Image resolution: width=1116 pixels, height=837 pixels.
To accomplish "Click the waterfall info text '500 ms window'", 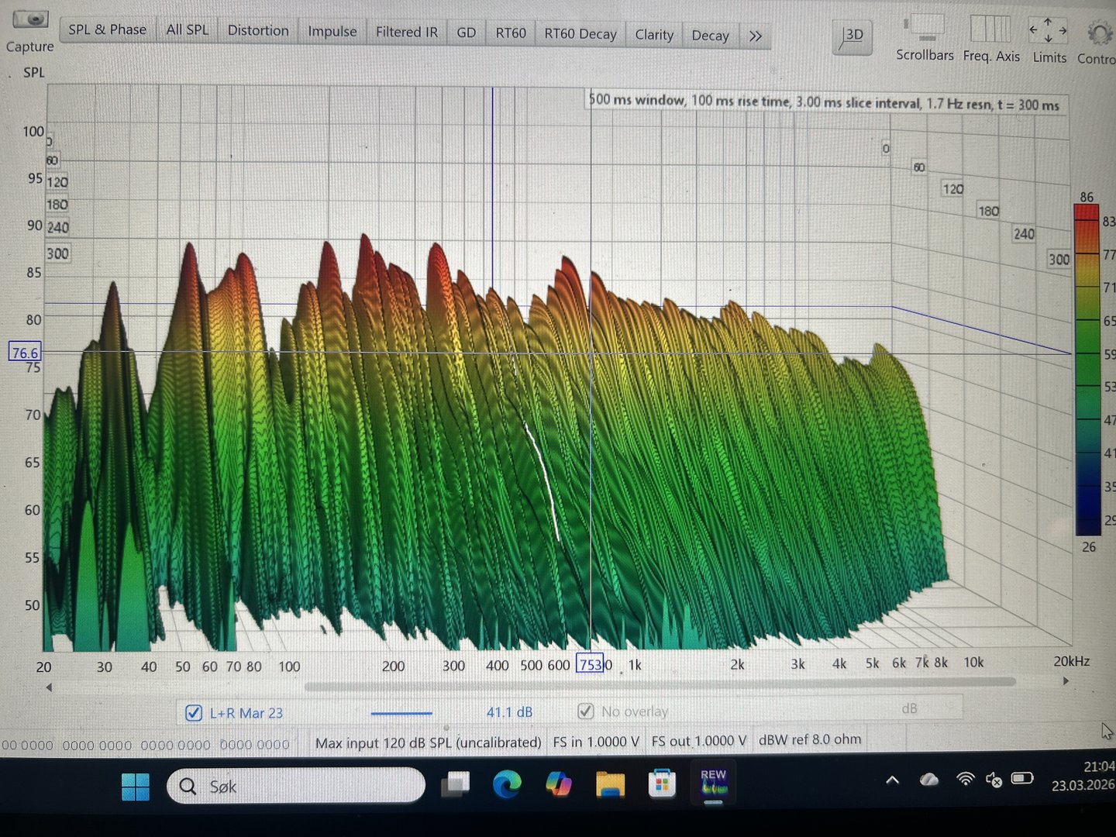I will (637, 100).
